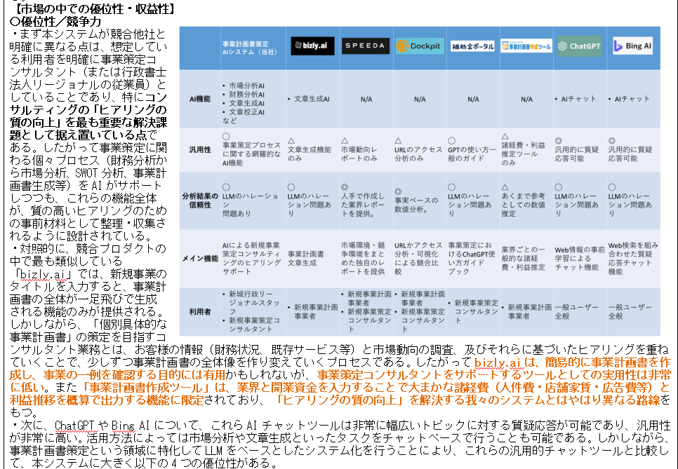Click the bizly.ai logo in table header
Viewport: 678px width, 469px height.
click(313, 46)
